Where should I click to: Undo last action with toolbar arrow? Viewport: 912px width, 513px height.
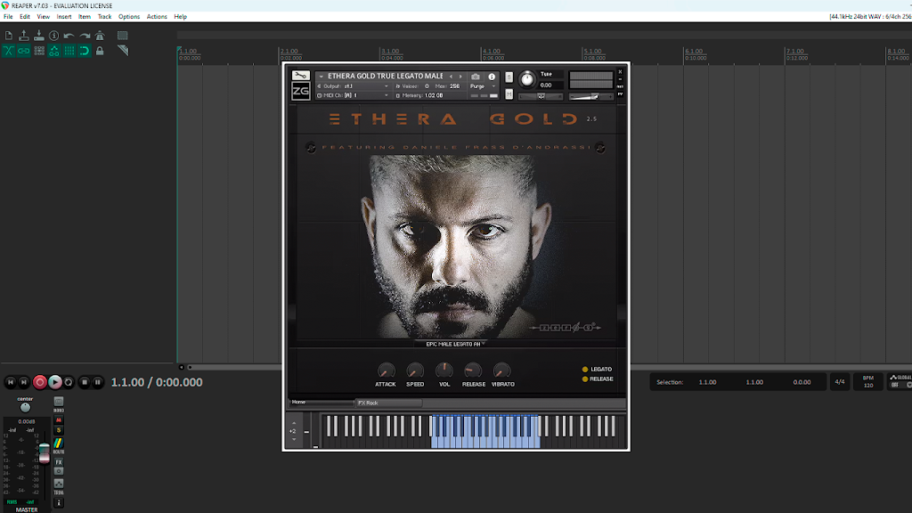[69, 36]
